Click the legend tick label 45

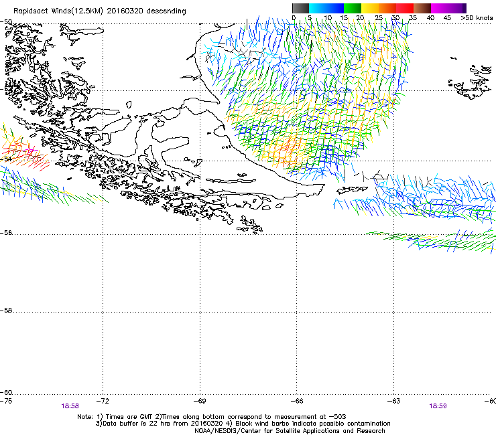click(447, 18)
